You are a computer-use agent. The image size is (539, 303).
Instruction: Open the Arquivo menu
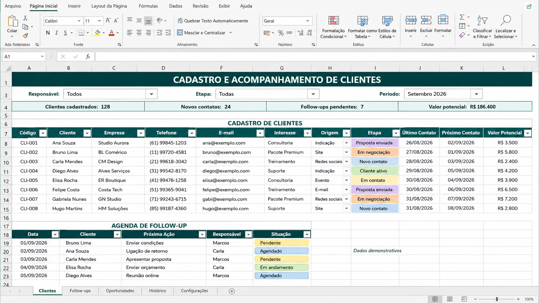point(13,6)
